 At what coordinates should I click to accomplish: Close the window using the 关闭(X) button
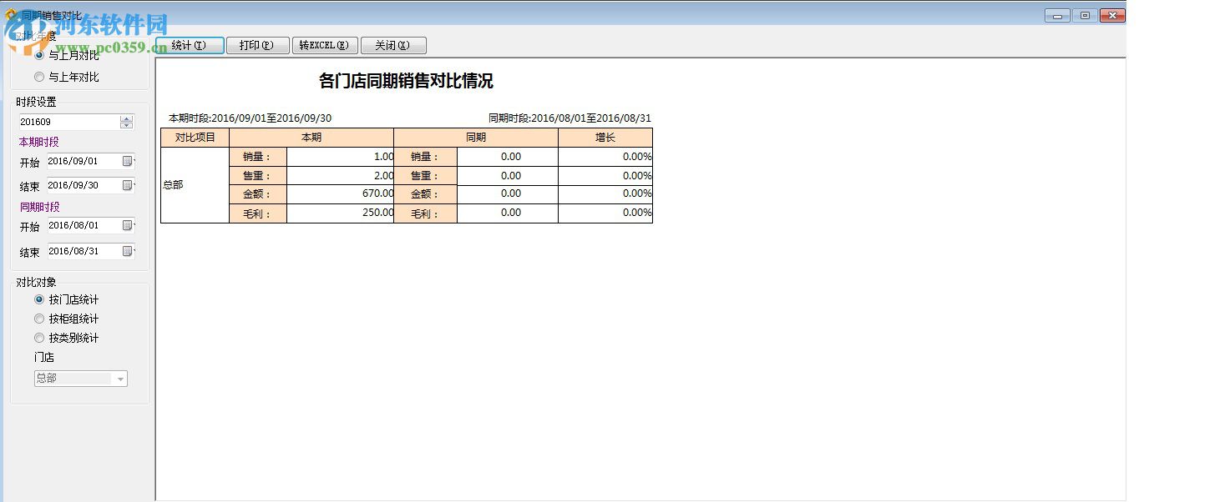tap(392, 45)
